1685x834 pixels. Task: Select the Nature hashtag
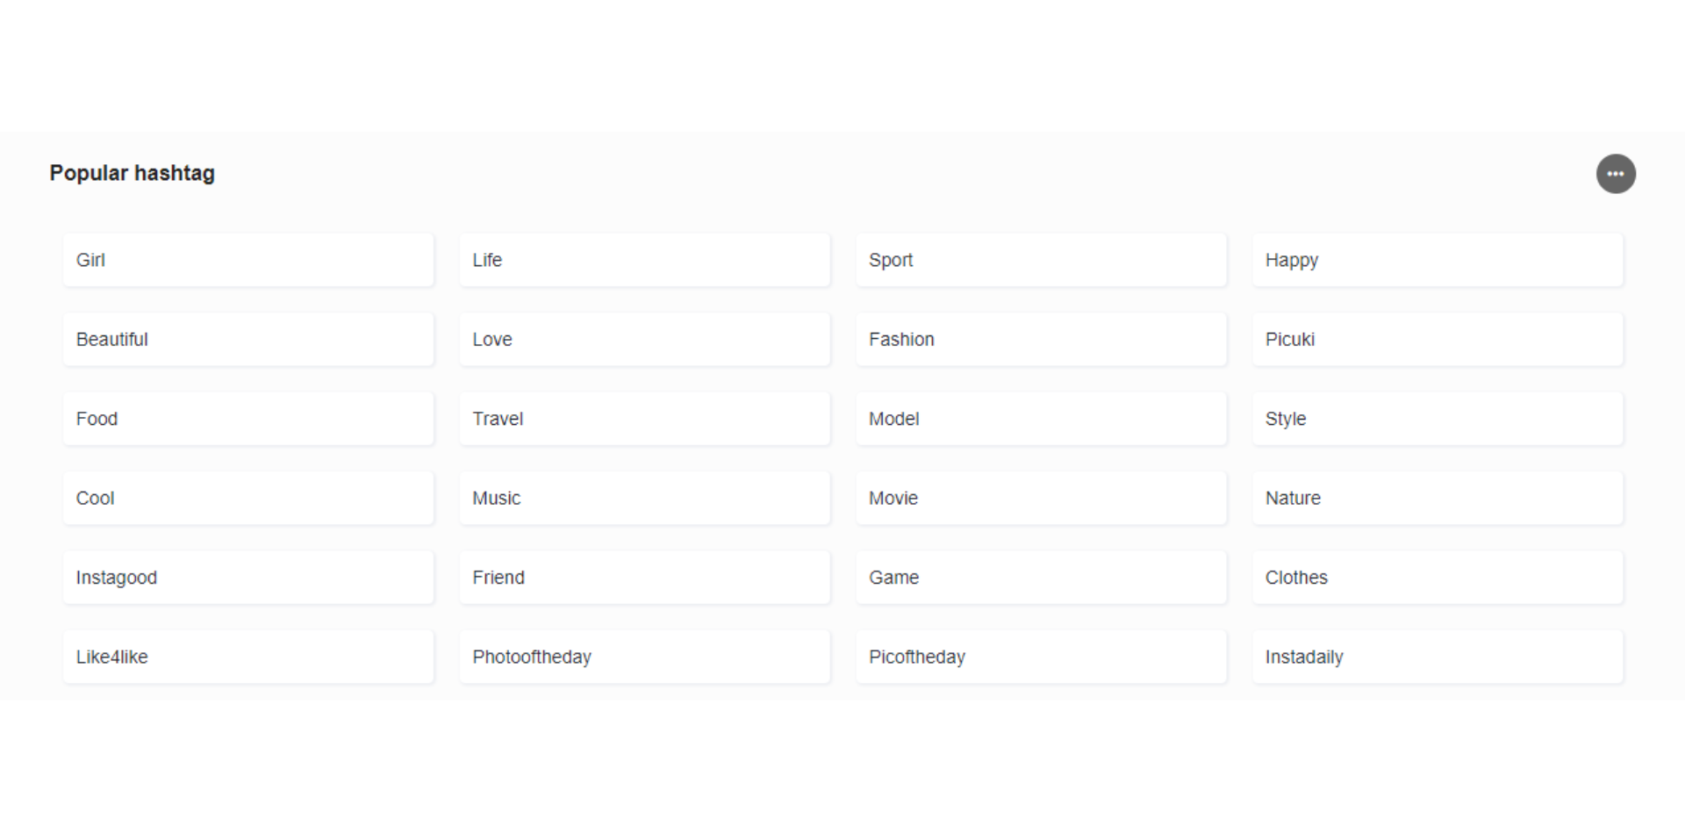coord(1438,498)
